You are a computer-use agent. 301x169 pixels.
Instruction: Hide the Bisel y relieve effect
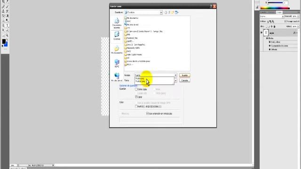pyautogui.click(x=269, y=42)
